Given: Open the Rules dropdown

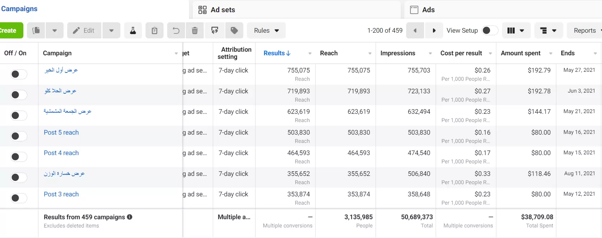Looking at the screenshot, I should 266,31.
